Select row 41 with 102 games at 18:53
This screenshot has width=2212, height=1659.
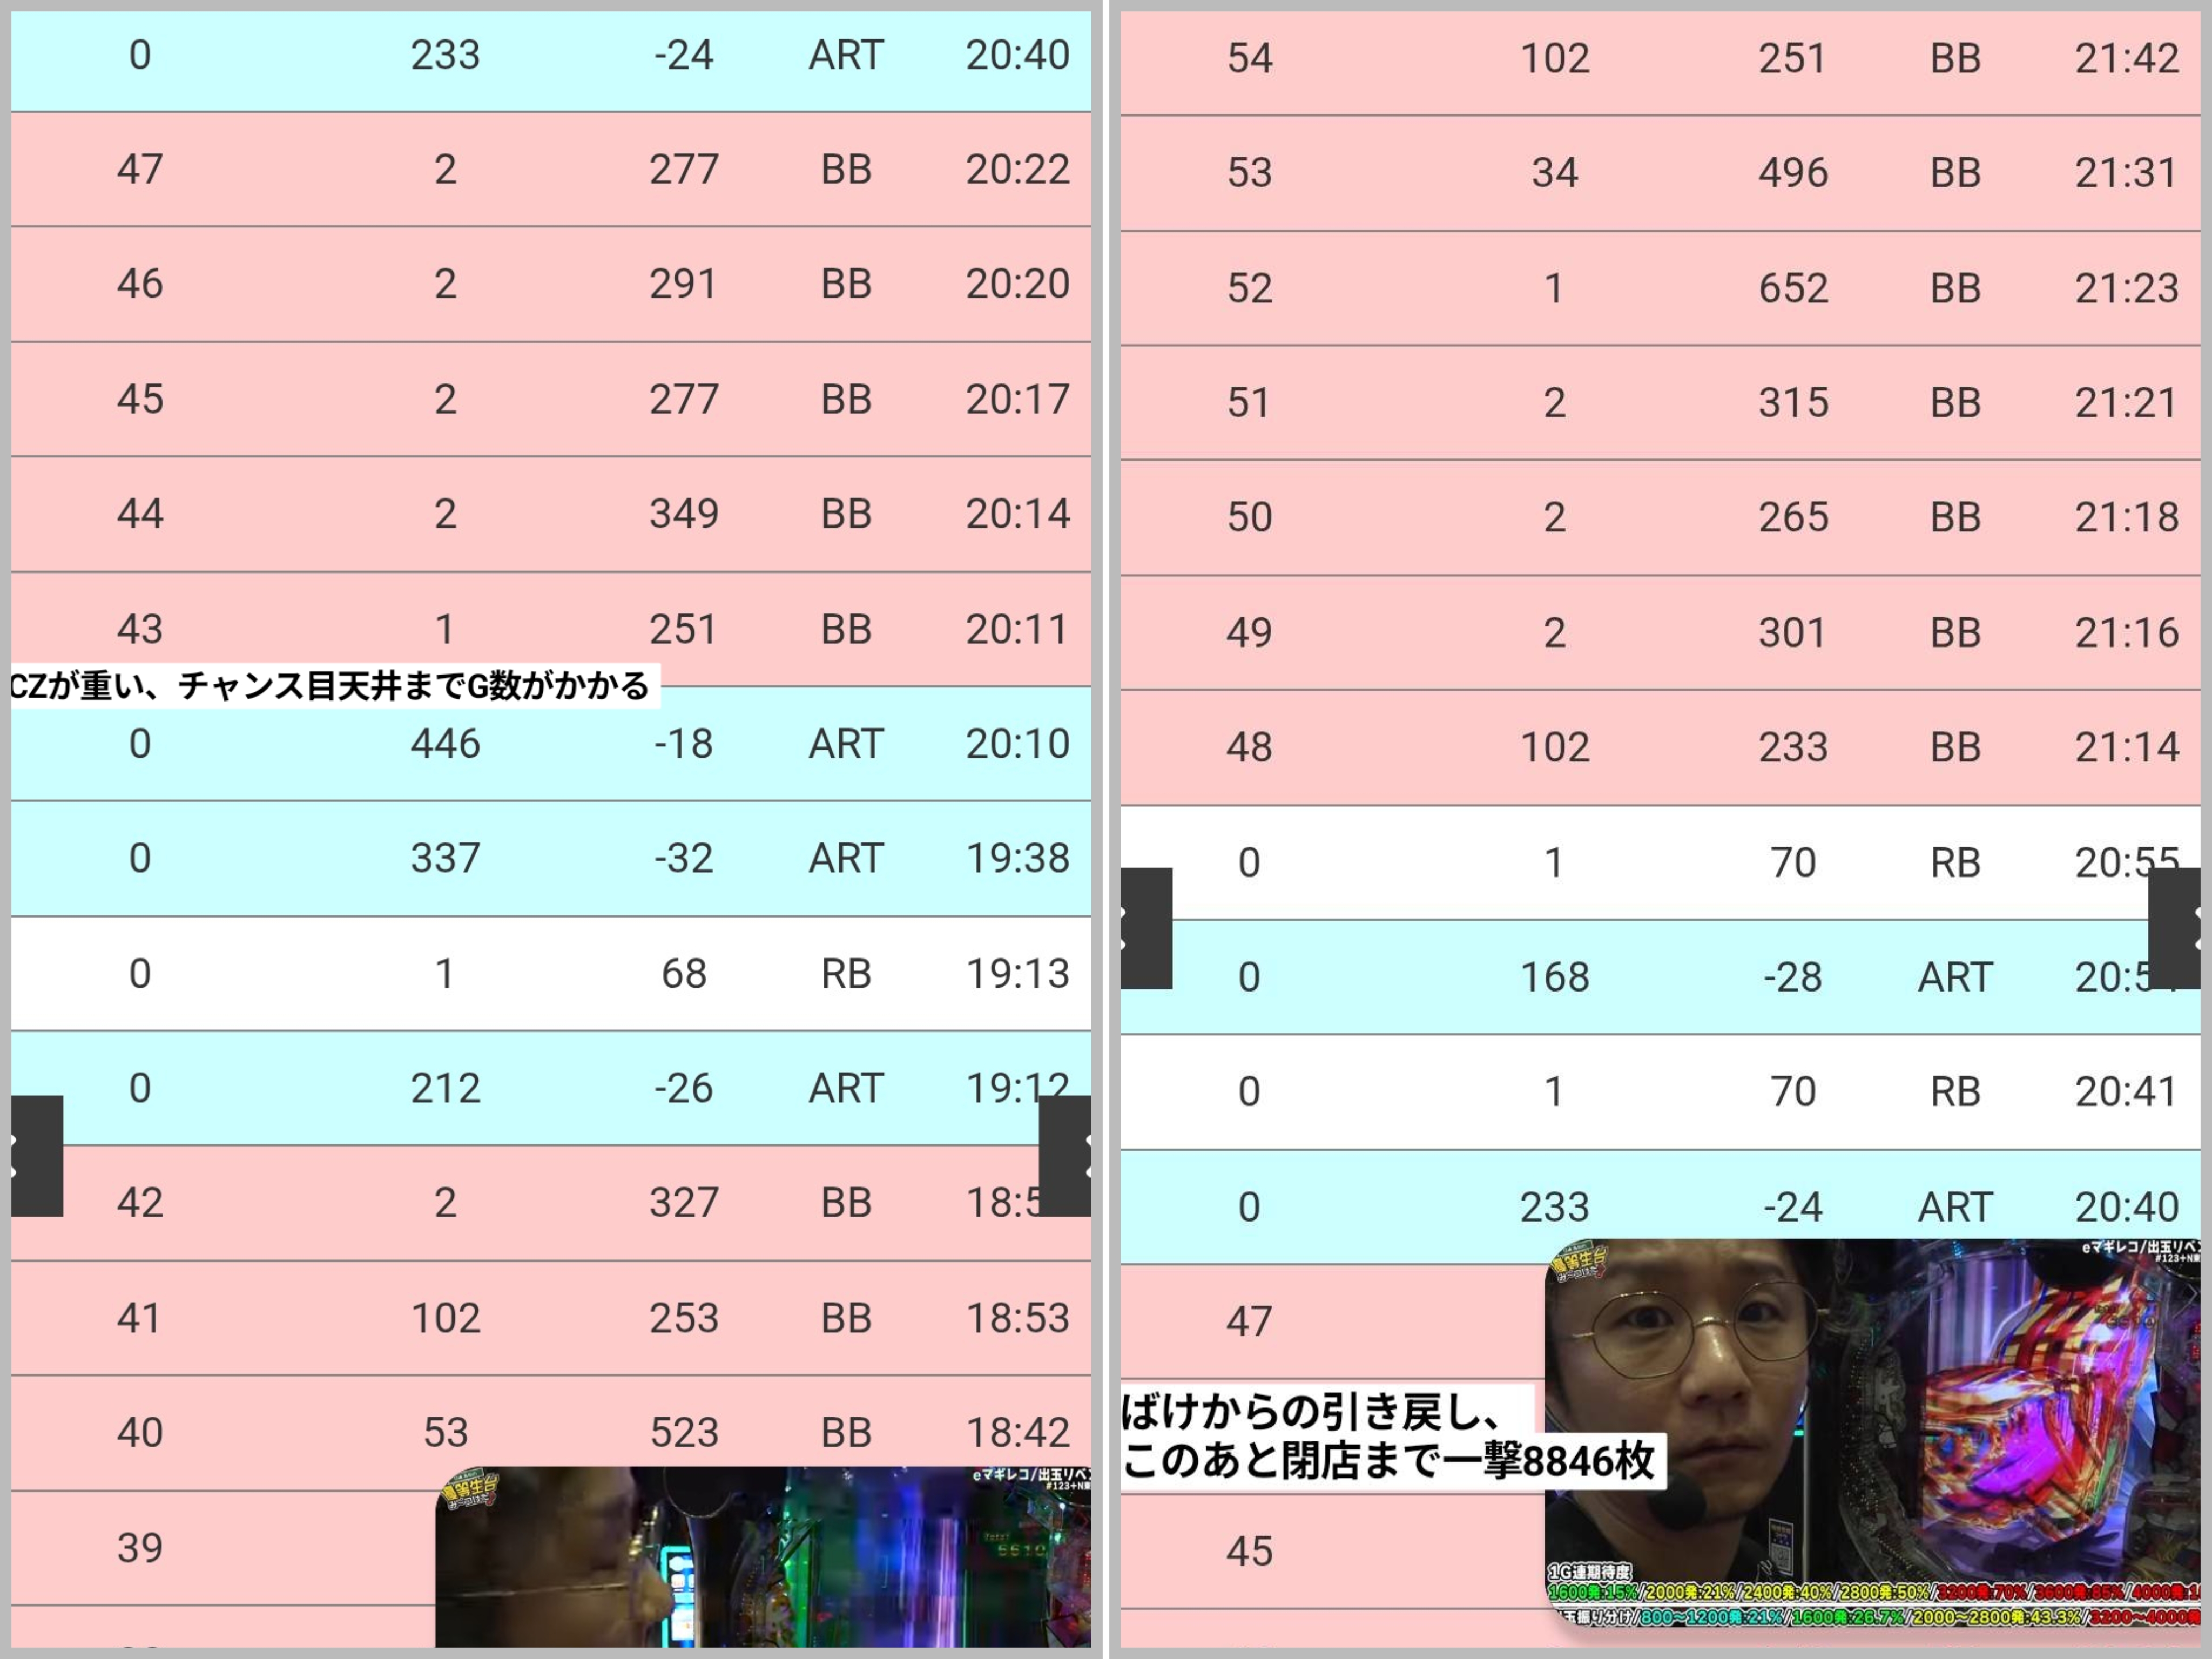pos(550,1317)
